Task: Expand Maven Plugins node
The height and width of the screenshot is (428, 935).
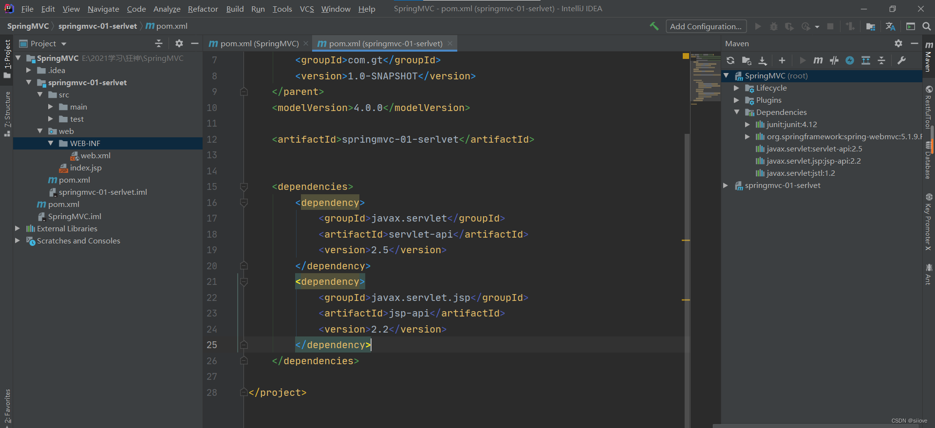Action: pos(736,100)
